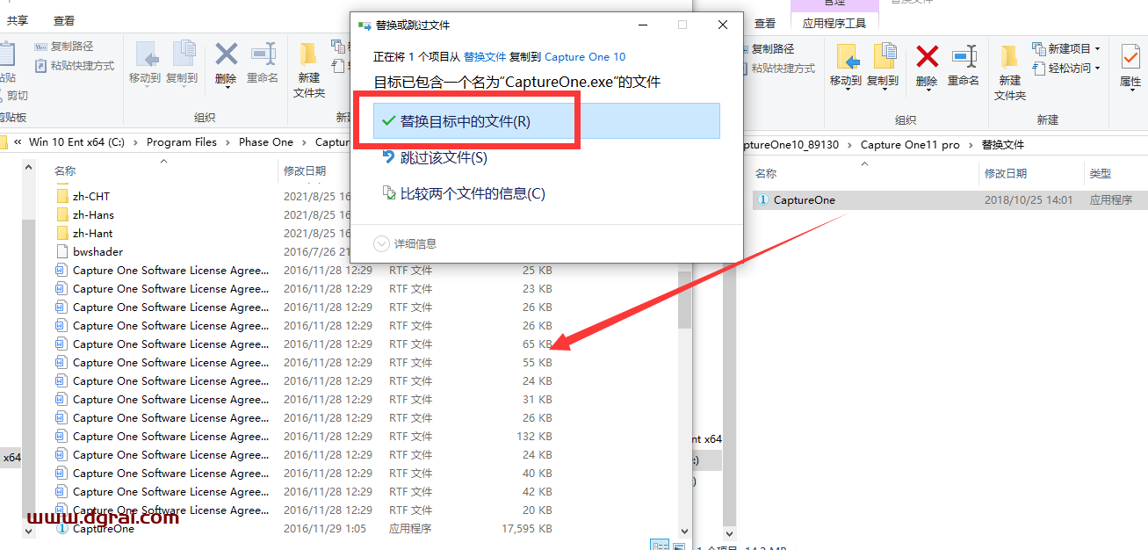Sort right file list by Date modified column

pos(1006,173)
